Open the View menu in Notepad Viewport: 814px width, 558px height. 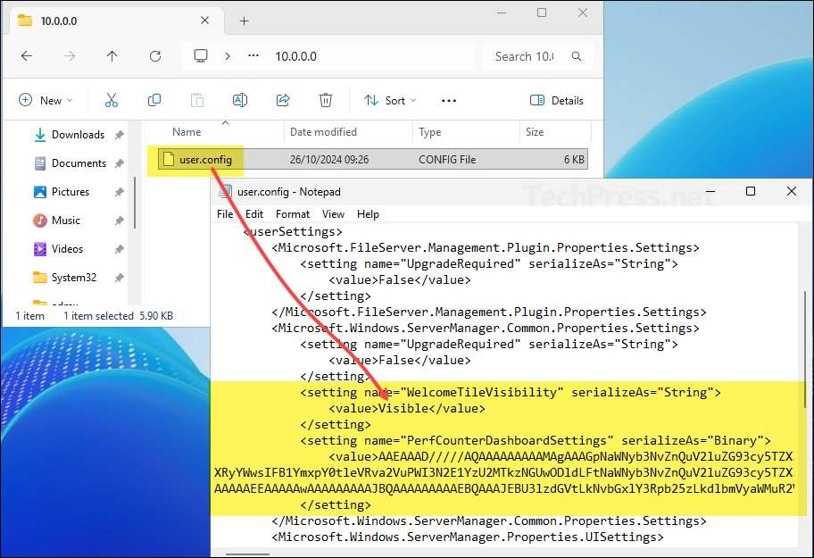[333, 213]
